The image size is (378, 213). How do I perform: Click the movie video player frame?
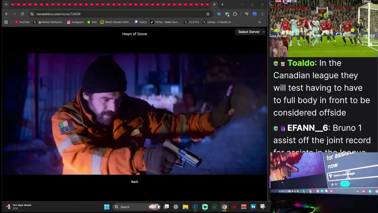(135, 114)
